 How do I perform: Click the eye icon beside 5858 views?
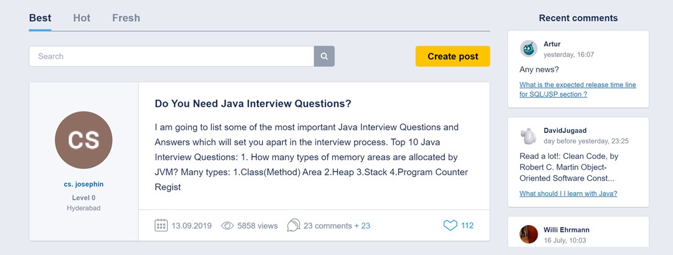[227, 225]
